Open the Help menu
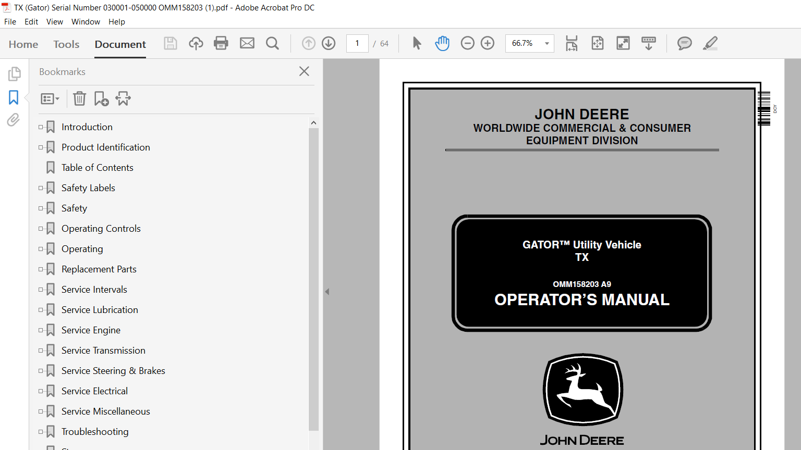The image size is (801, 450). [117, 22]
